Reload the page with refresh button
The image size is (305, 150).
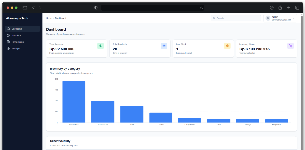tap(202, 8)
